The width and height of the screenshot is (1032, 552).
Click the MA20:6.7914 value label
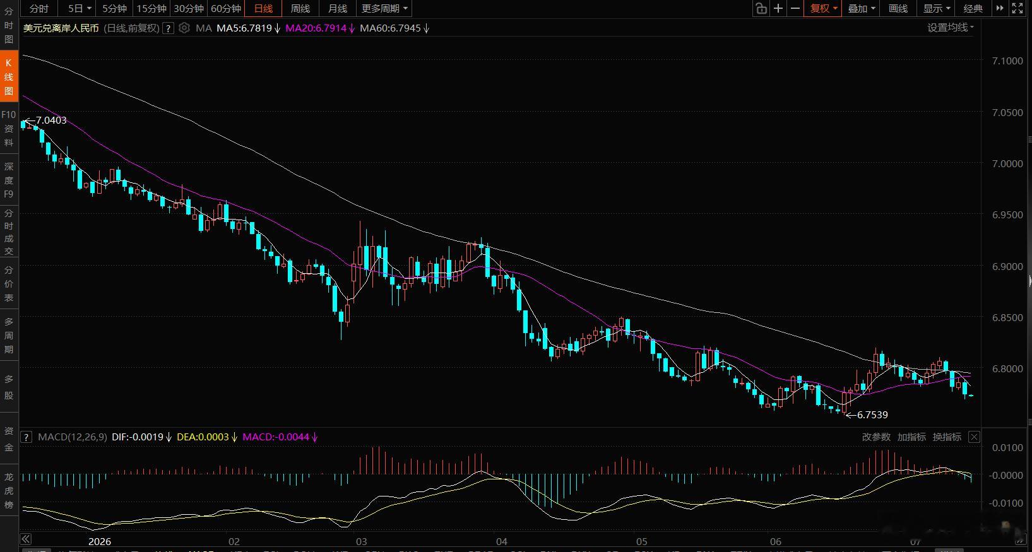[316, 28]
